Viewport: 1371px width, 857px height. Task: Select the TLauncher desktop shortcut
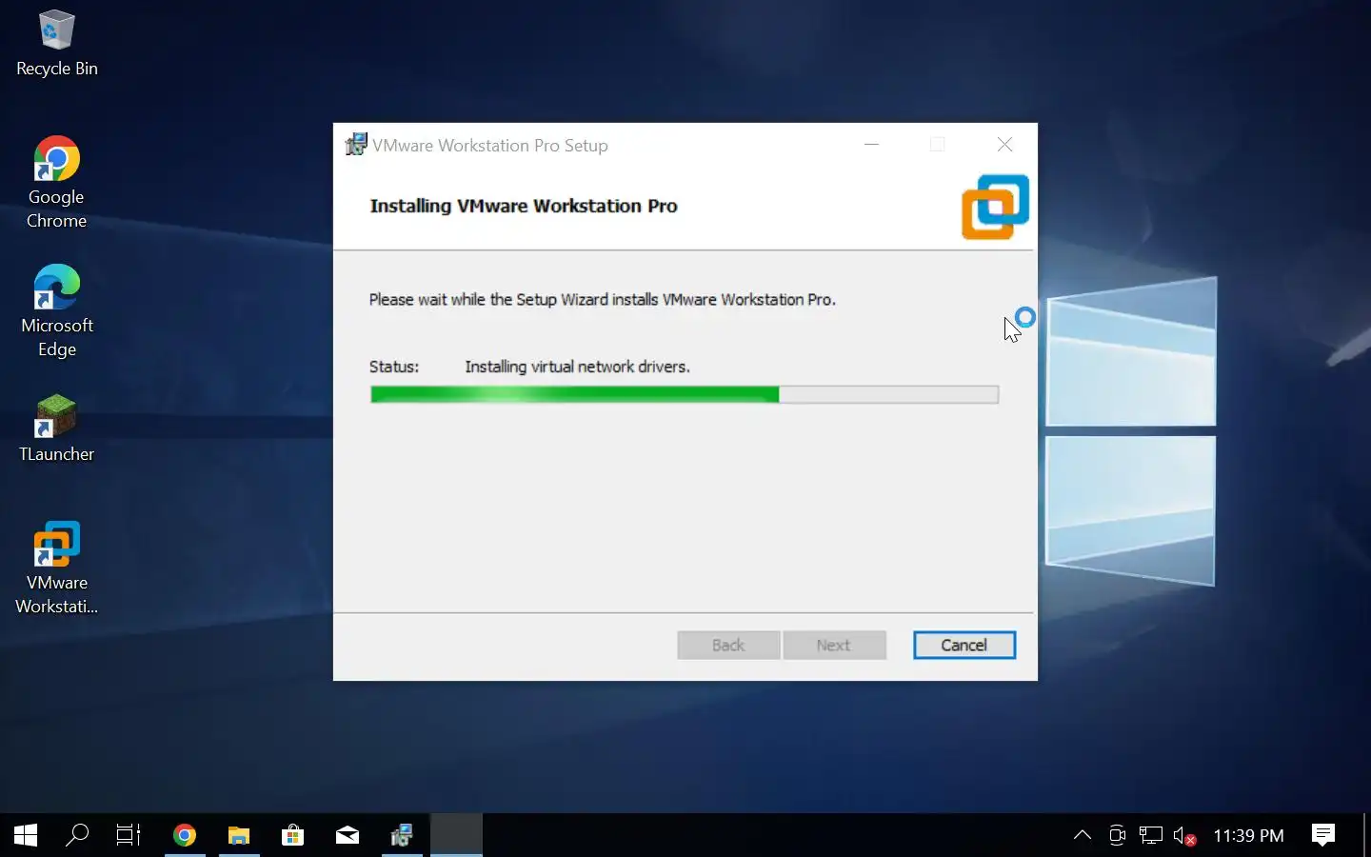coord(56,429)
